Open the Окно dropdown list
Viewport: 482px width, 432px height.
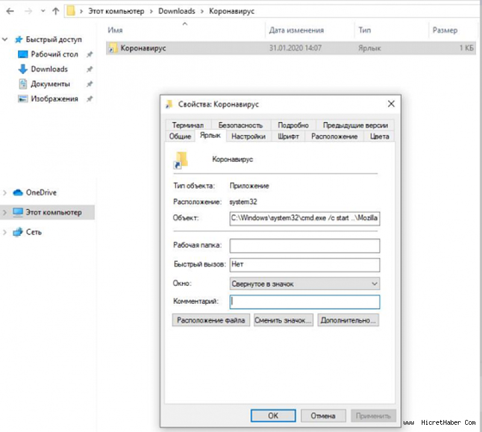304,283
